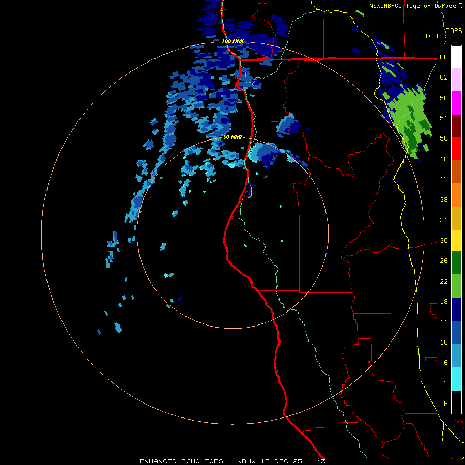Viewport: 465px width, 465px height.
Task: Click the legend value 34
Action: point(444,220)
